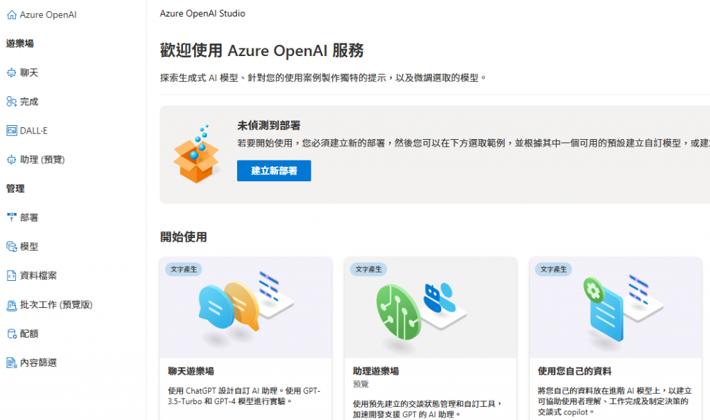Image resolution: width=710 pixels, height=420 pixels.
Task: Click the green circuit assistant card thumbnail
Action: pos(431,307)
